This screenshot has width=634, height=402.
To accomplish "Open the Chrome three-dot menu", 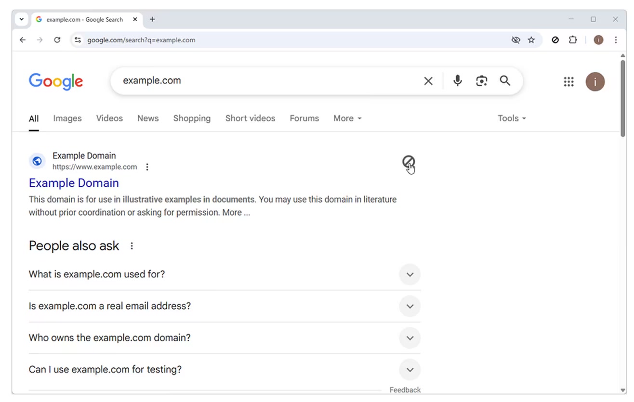I will pyautogui.click(x=616, y=40).
